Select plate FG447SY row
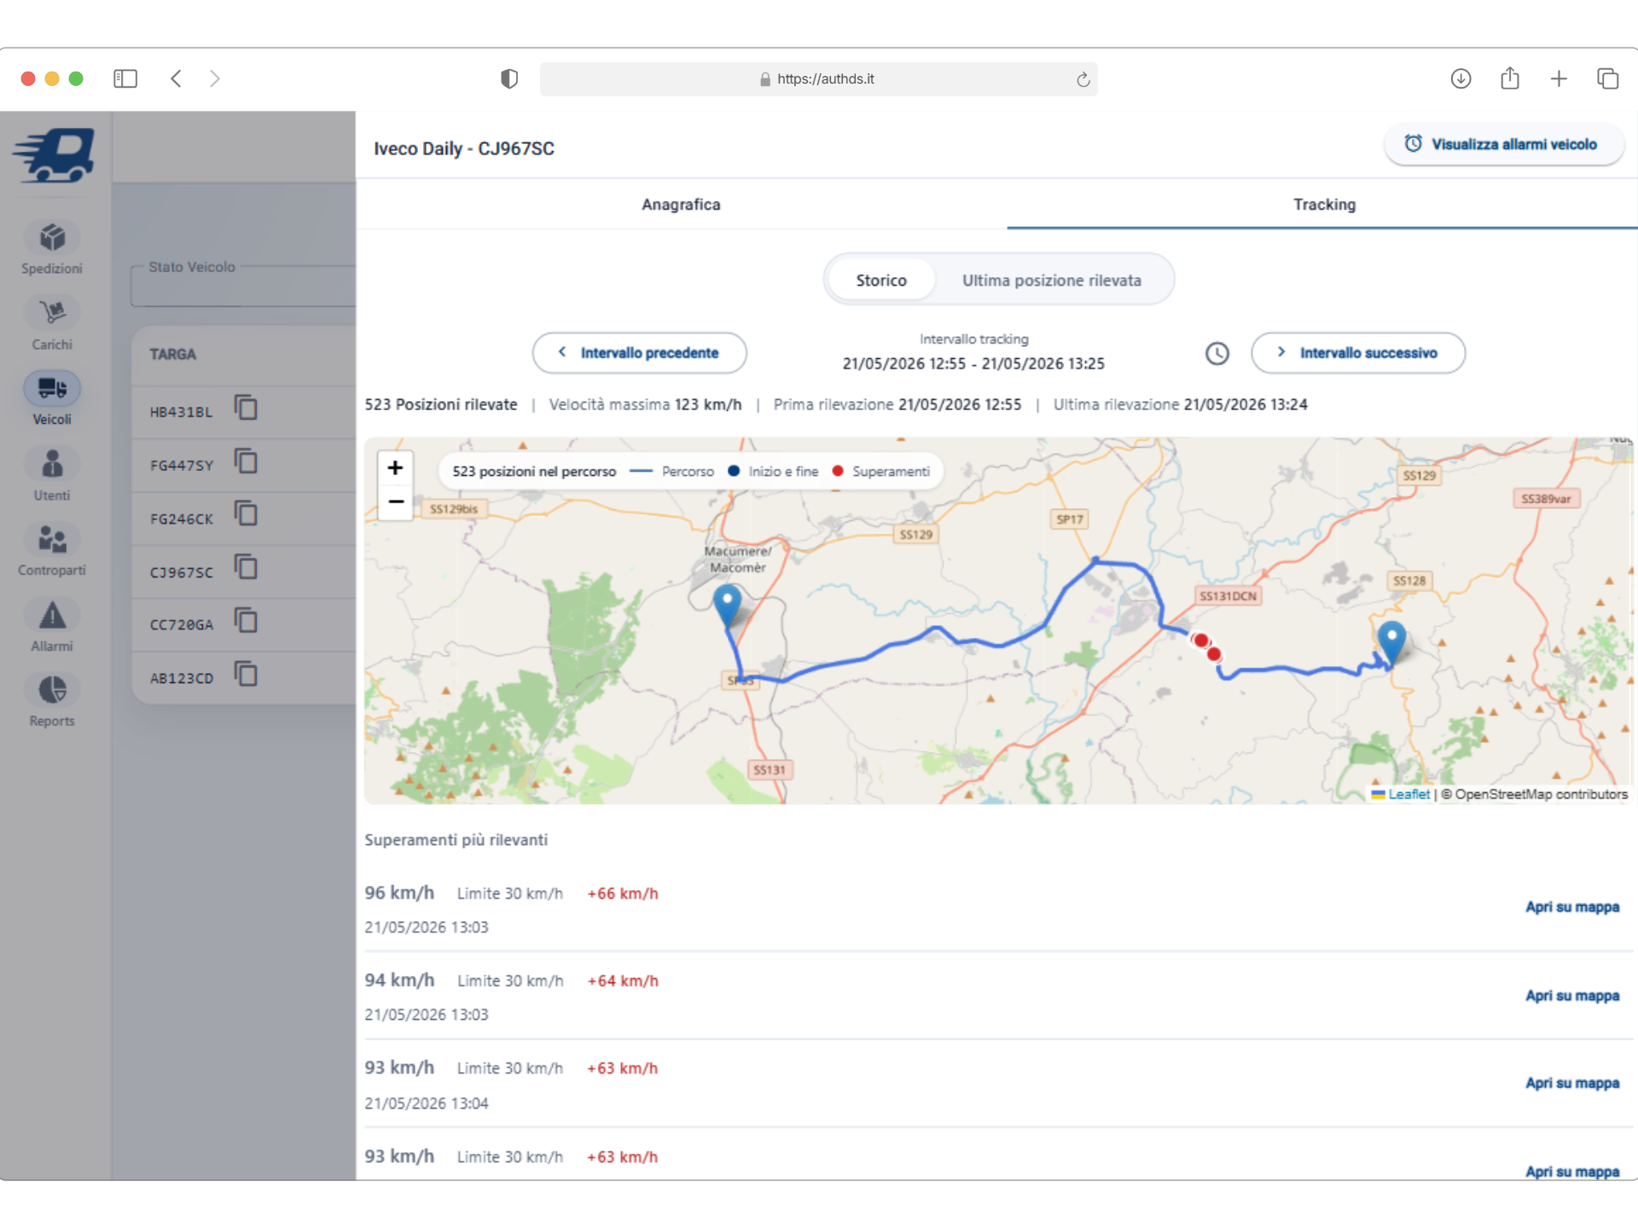This screenshot has width=1638, height=1228. click(x=244, y=465)
